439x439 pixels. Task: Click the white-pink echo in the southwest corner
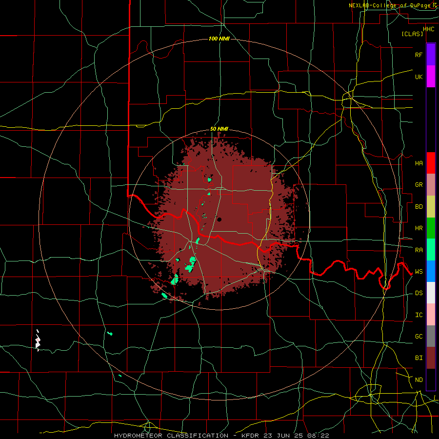[x=38, y=341]
